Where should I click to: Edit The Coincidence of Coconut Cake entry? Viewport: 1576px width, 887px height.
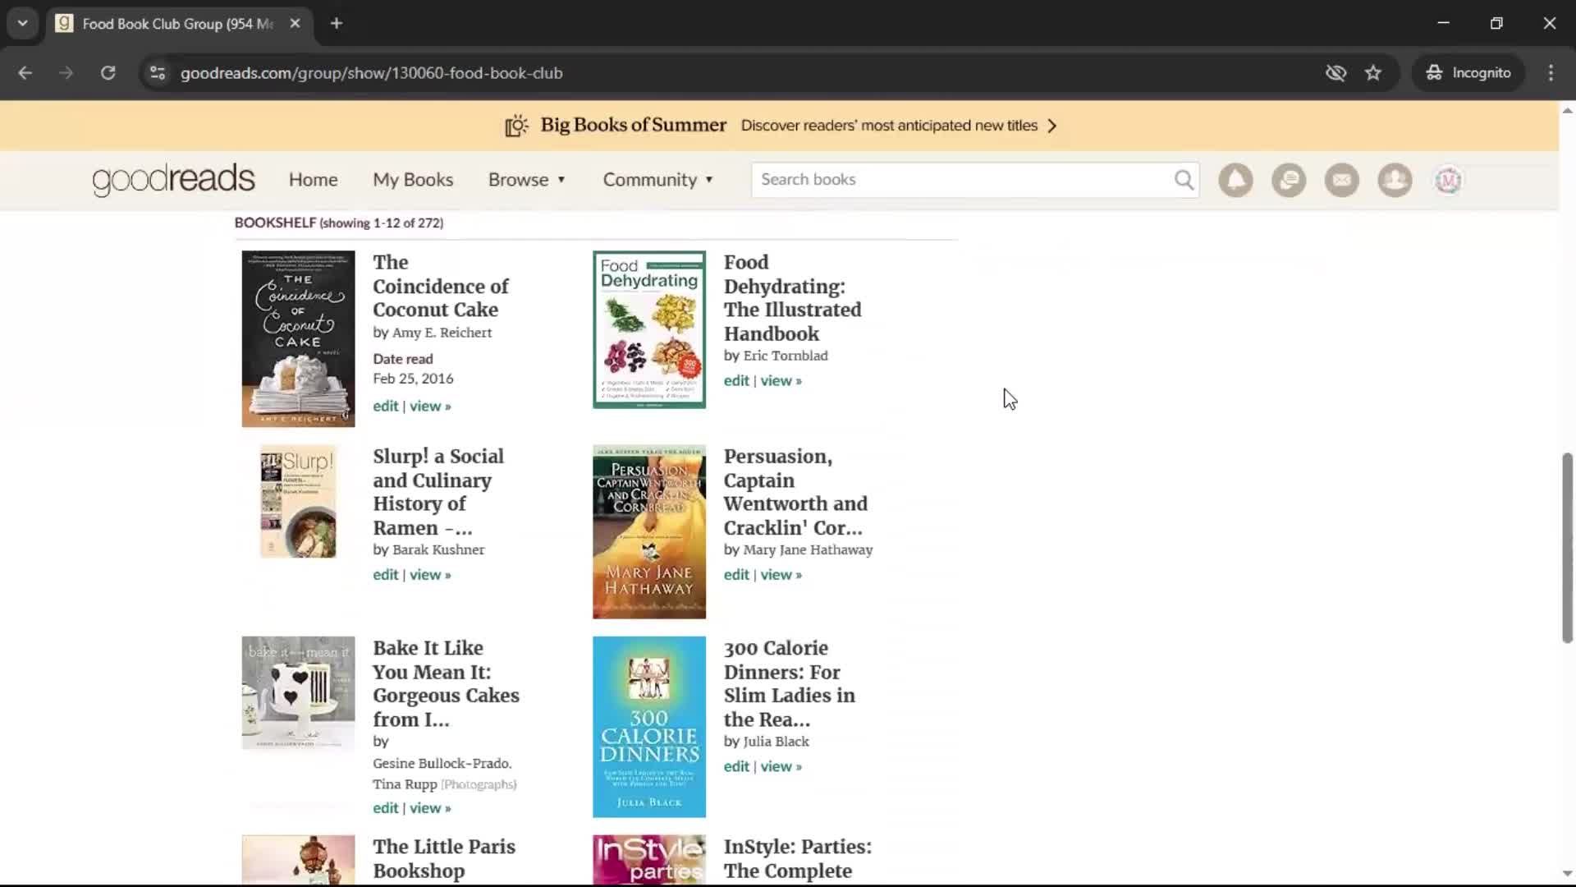click(385, 407)
